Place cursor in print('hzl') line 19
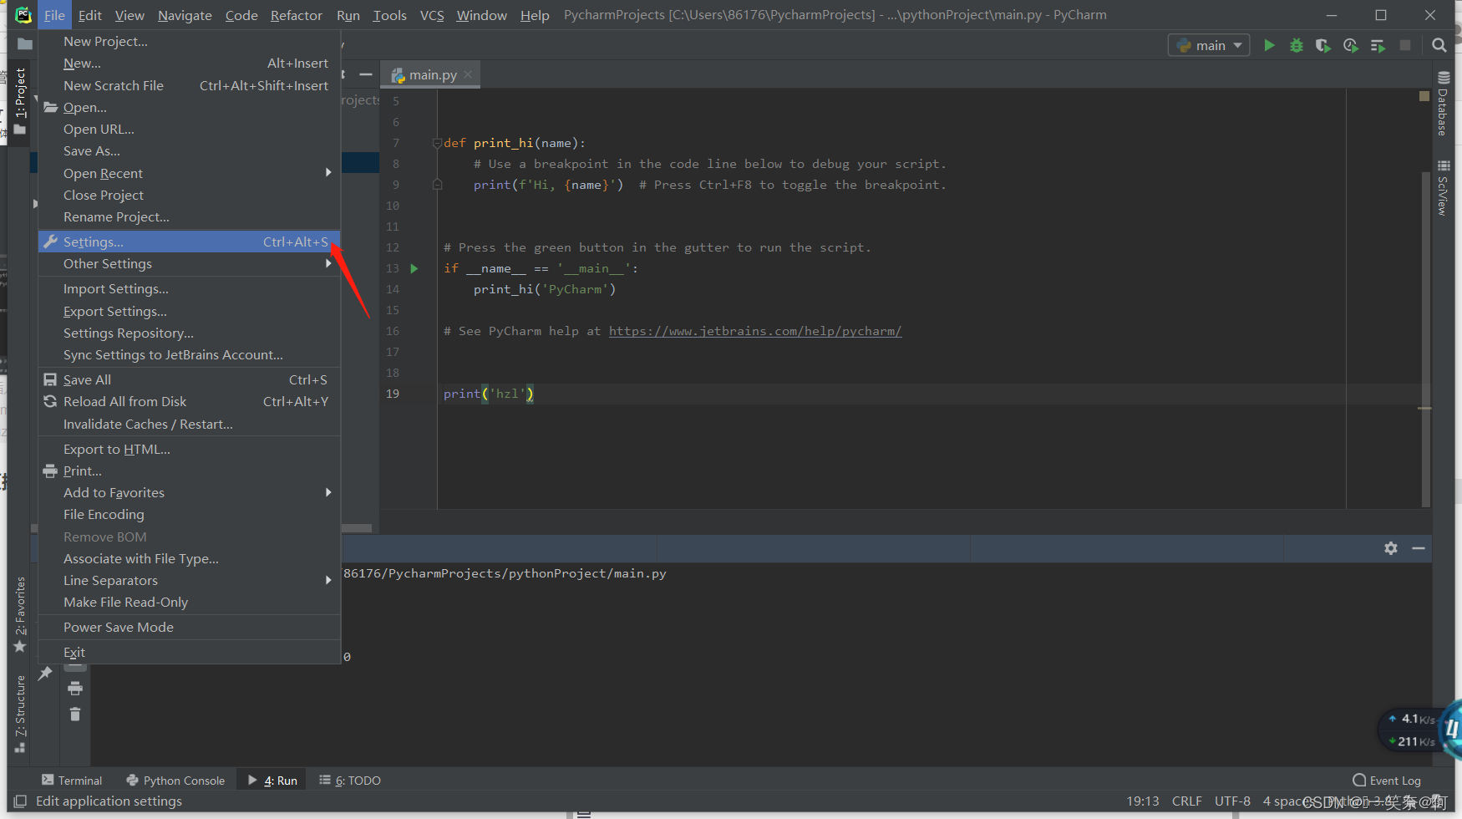Screen dimensions: 1462x819 pos(489,394)
